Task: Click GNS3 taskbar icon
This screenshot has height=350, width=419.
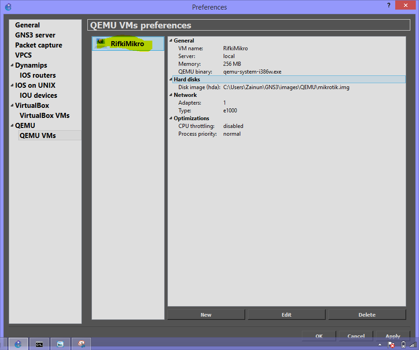Action: 18,344
